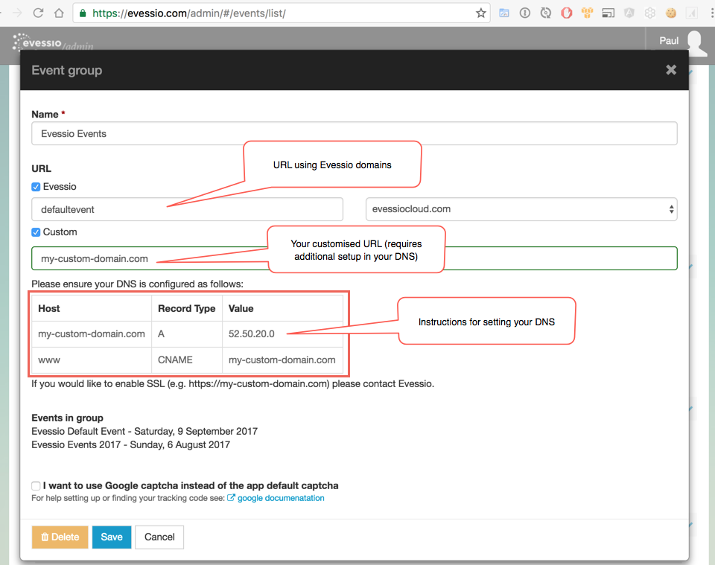This screenshot has width=715, height=565.
Task: Open the EditThisCookie extension icon
Action: point(671,13)
